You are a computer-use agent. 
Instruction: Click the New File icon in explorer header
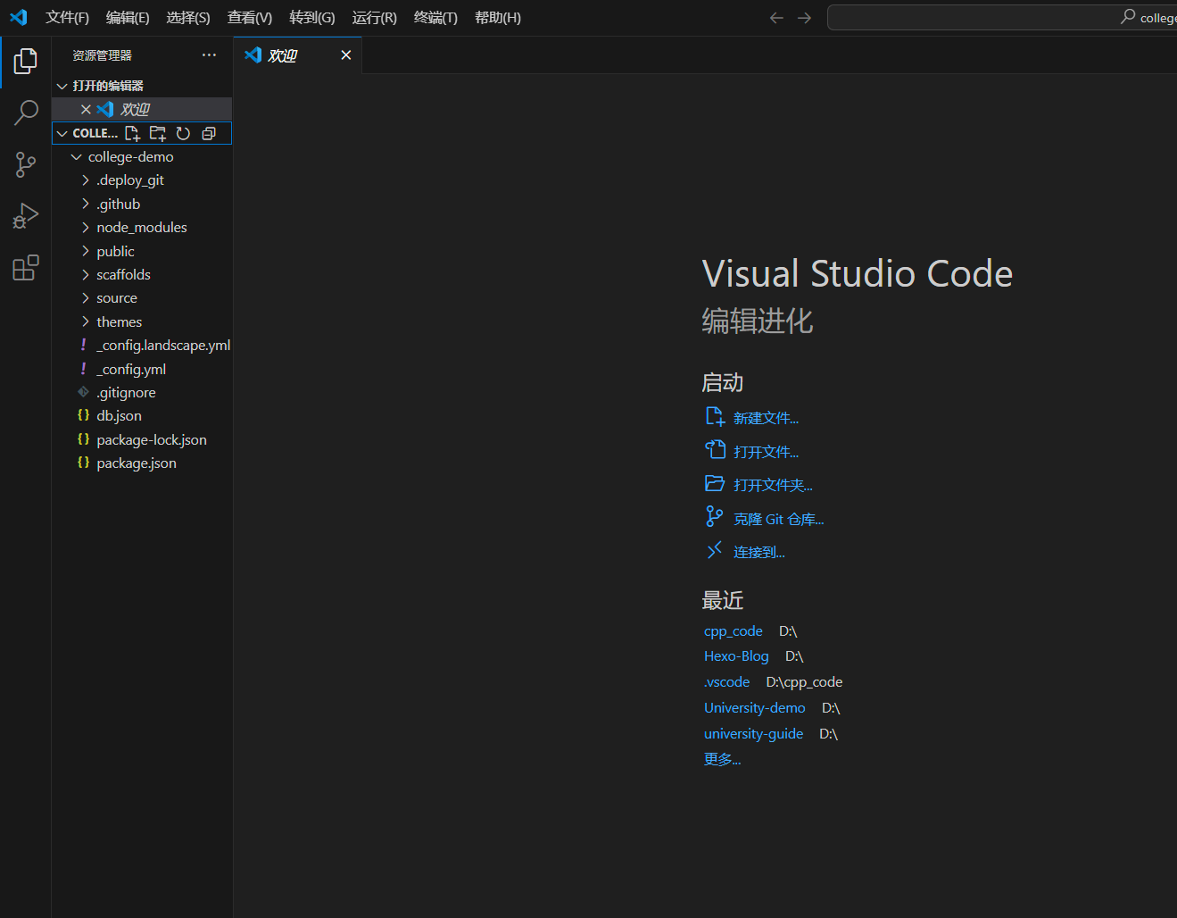point(132,133)
